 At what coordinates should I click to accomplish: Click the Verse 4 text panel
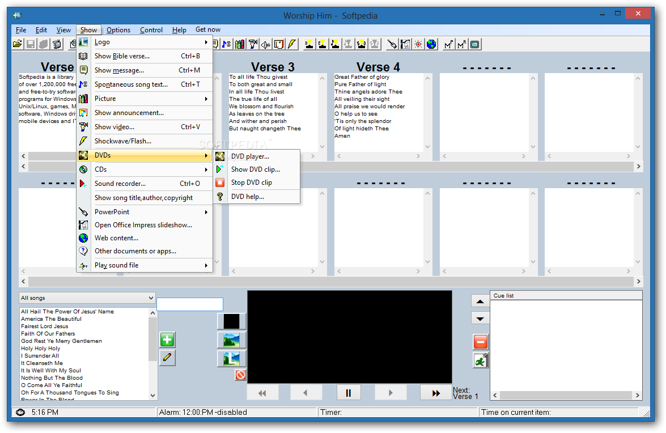click(379, 112)
